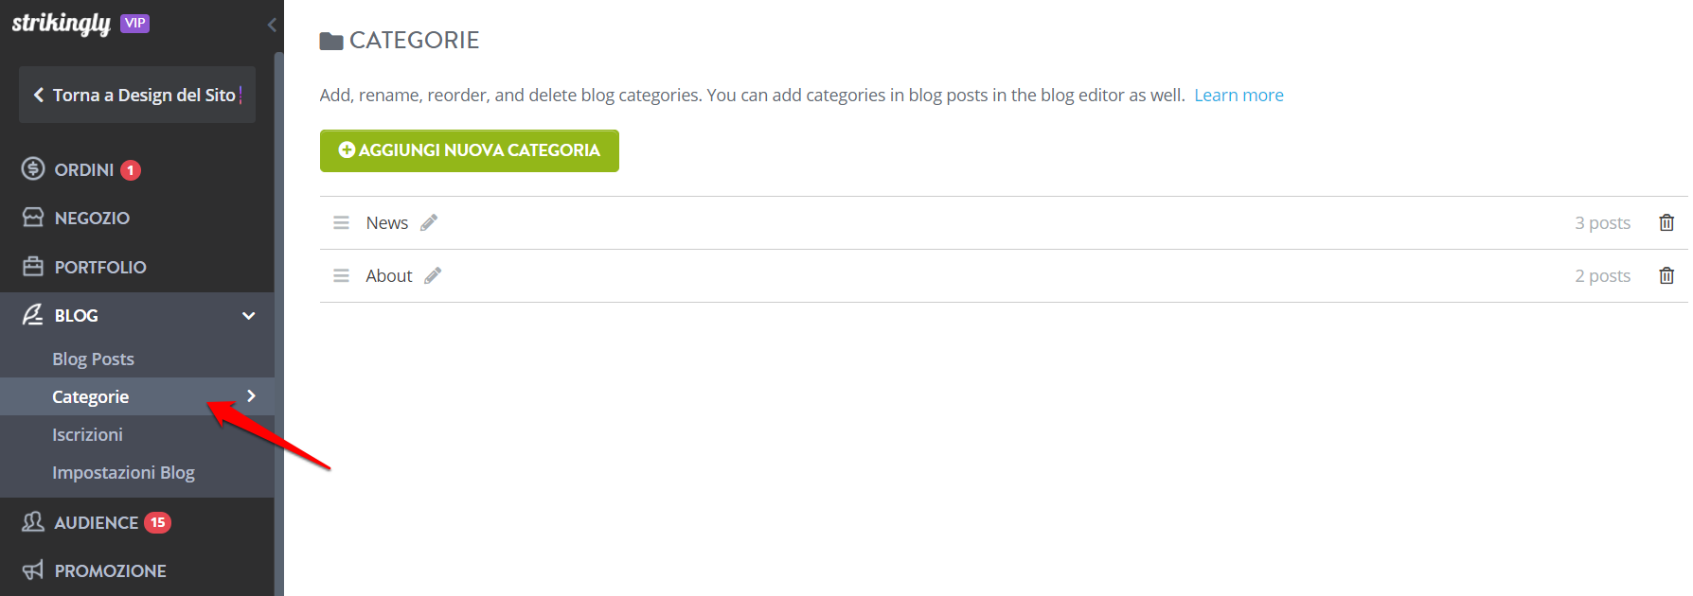Expand Categorie submenu arrow

251,395
